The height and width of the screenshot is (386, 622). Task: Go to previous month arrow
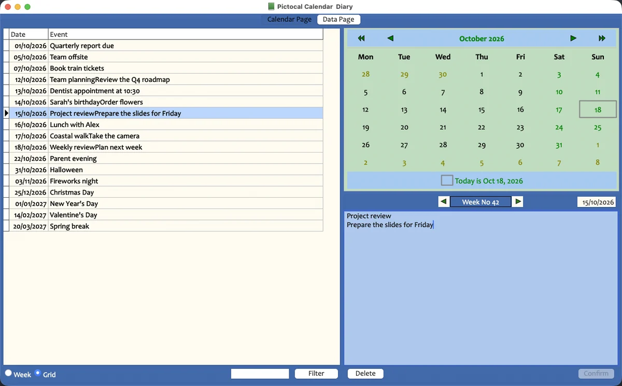click(x=390, y=38)
